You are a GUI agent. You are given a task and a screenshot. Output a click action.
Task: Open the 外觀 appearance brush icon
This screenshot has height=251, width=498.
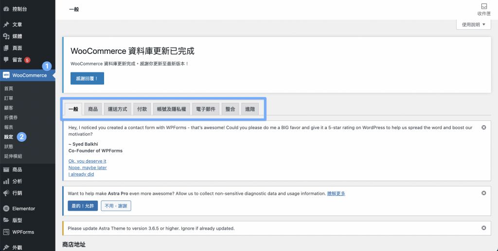pos(6,248)
